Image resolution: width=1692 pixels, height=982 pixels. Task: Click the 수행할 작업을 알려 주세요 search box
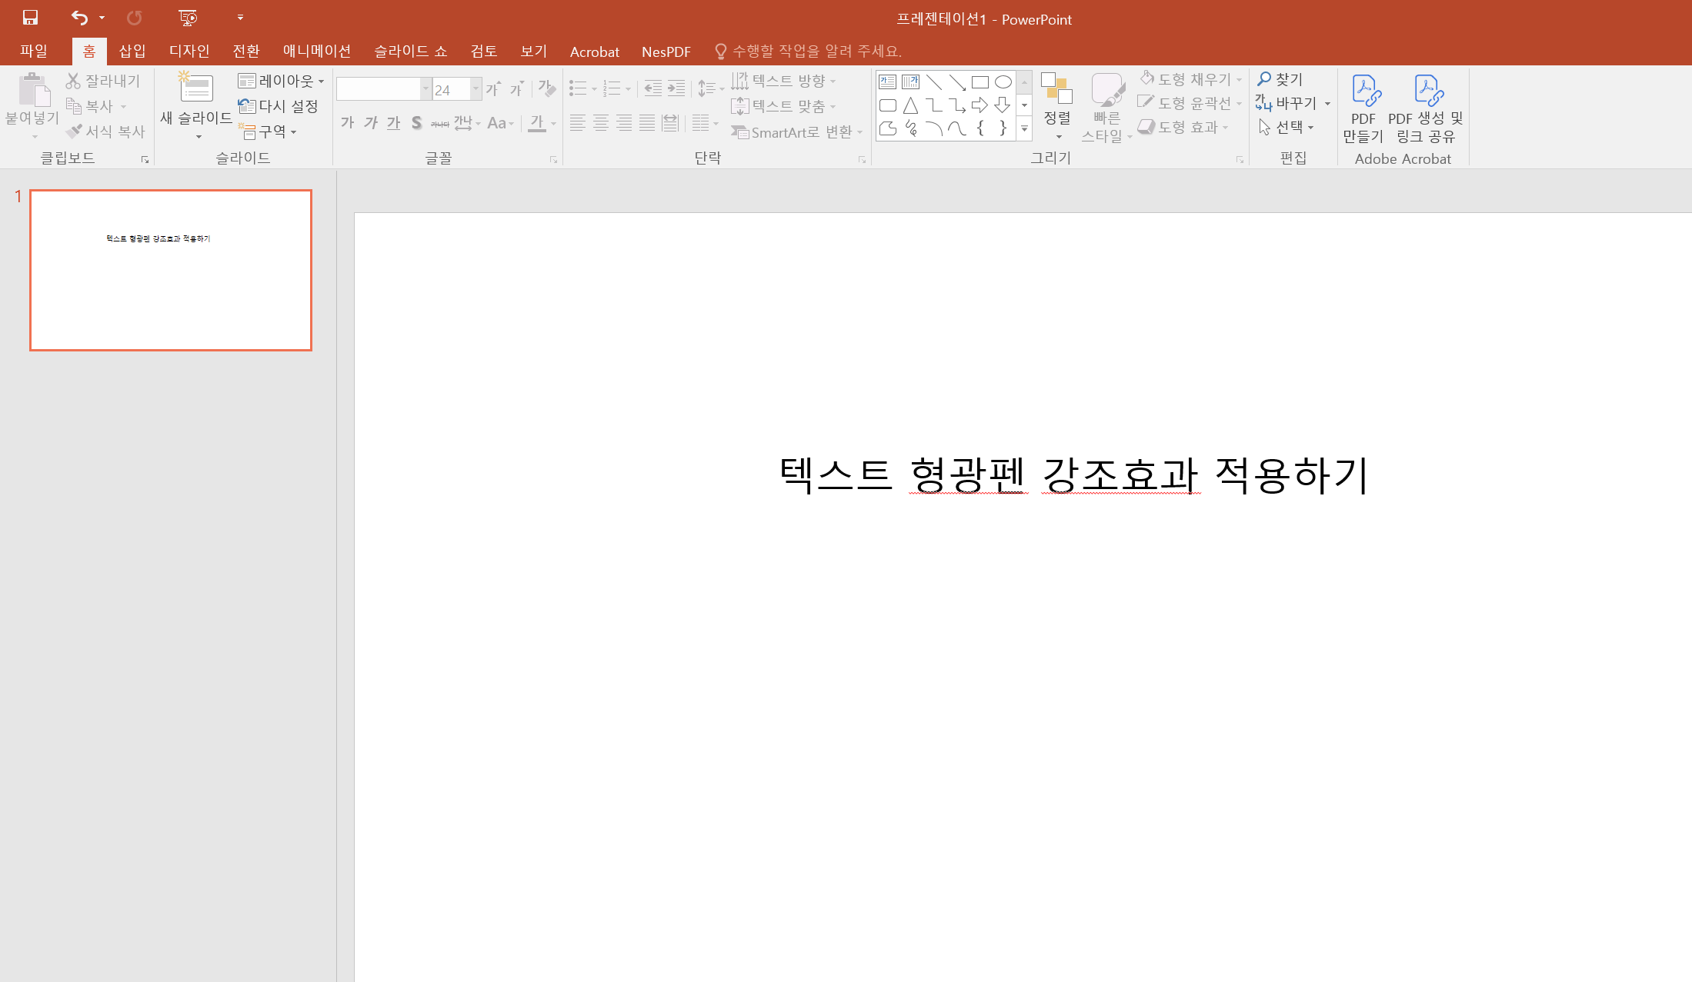coord(808,51)
